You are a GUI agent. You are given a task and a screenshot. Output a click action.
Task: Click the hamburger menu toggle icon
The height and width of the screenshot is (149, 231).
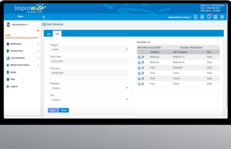click(44, 17)
